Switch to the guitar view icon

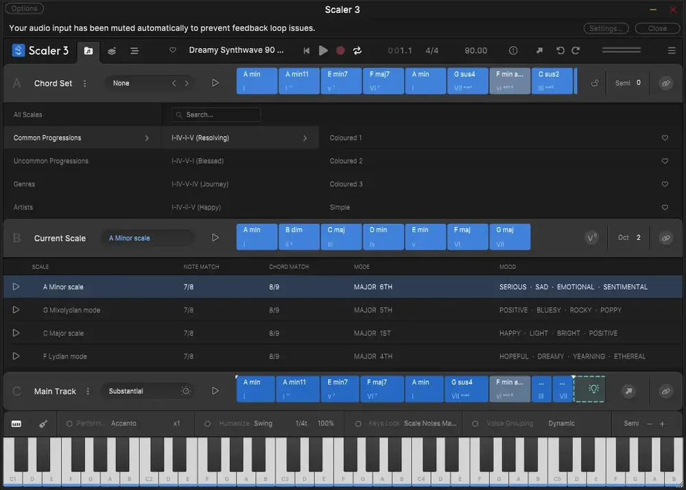coord(43,424)
